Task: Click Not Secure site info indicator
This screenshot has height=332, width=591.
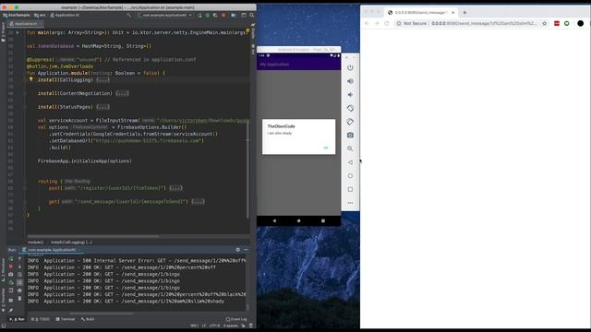Action: coord(412,23)
